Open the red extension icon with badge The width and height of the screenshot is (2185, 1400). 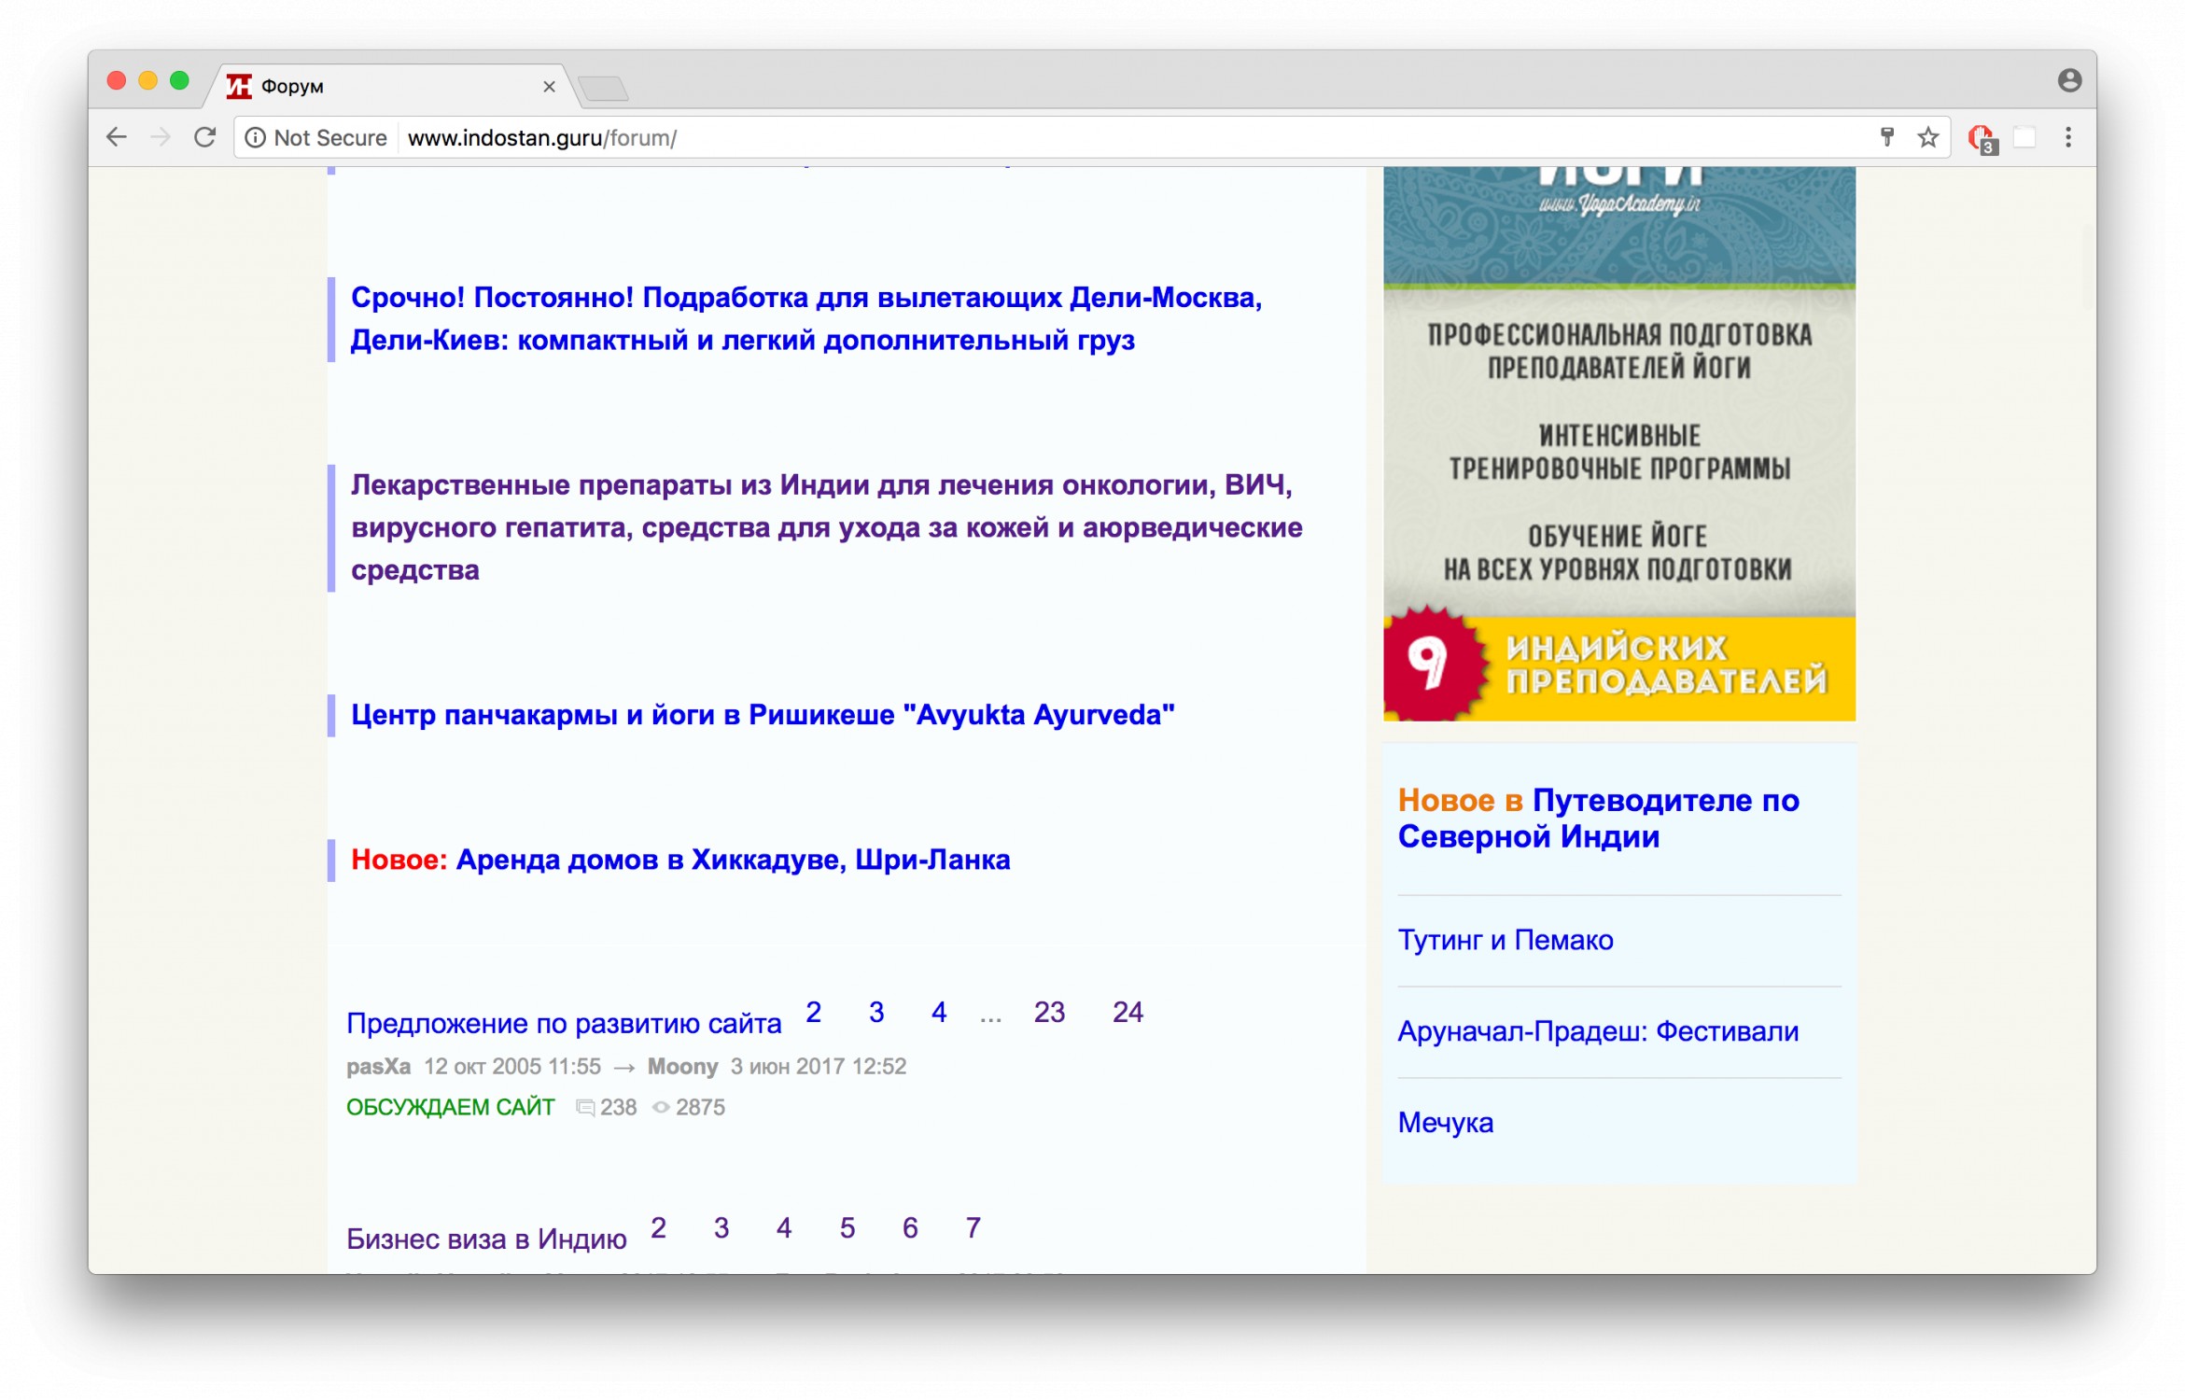click(1980, 138)
